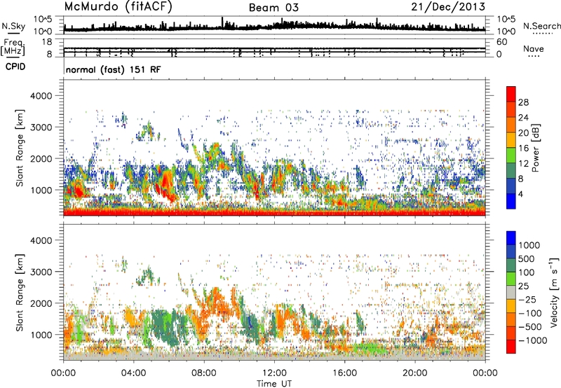The image size is (561, 388).
Task: Click the N.Sky noise bar plot
Action: (x=274, y=25)
